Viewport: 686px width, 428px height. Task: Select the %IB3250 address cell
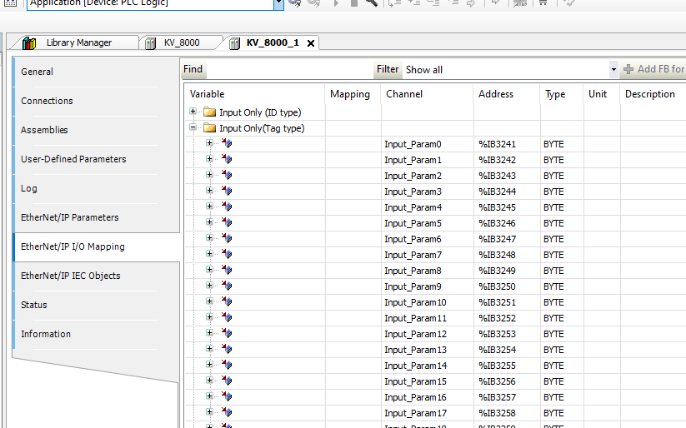point(507,286)
